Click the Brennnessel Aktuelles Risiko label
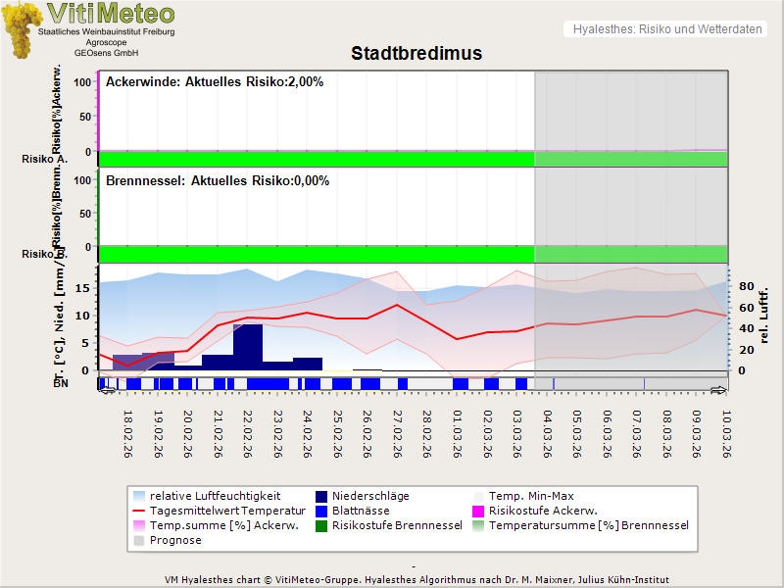 217,181
